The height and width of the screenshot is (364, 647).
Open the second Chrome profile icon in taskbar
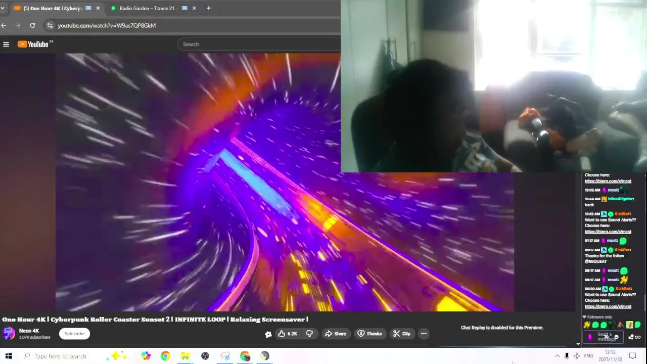(245, 356)
